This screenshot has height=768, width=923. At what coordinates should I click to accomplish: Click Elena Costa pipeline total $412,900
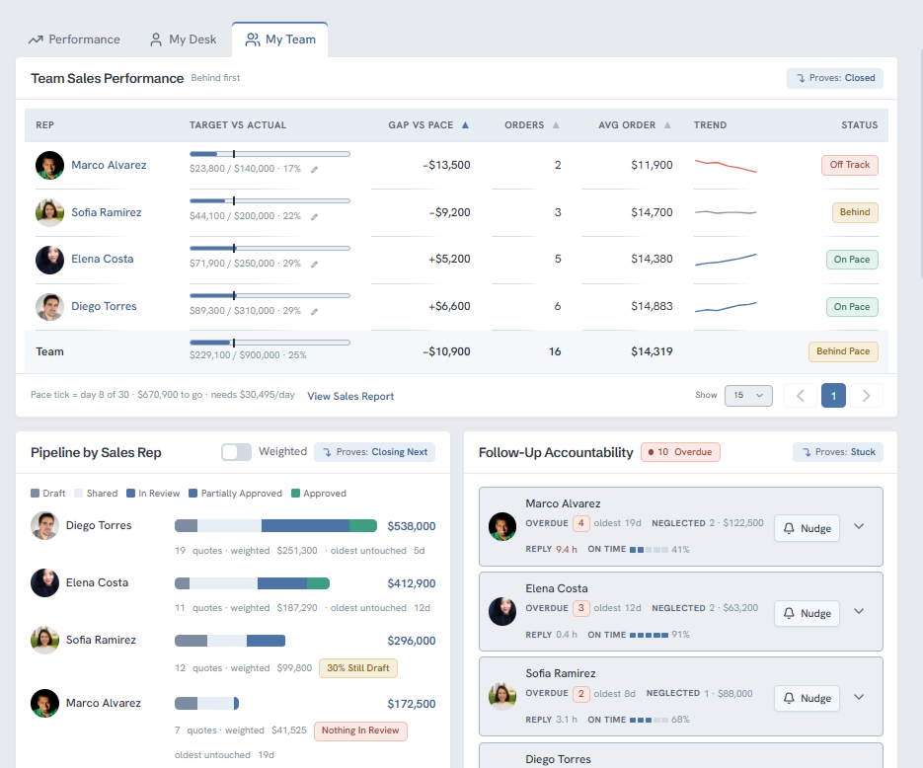tap(412, 583)
